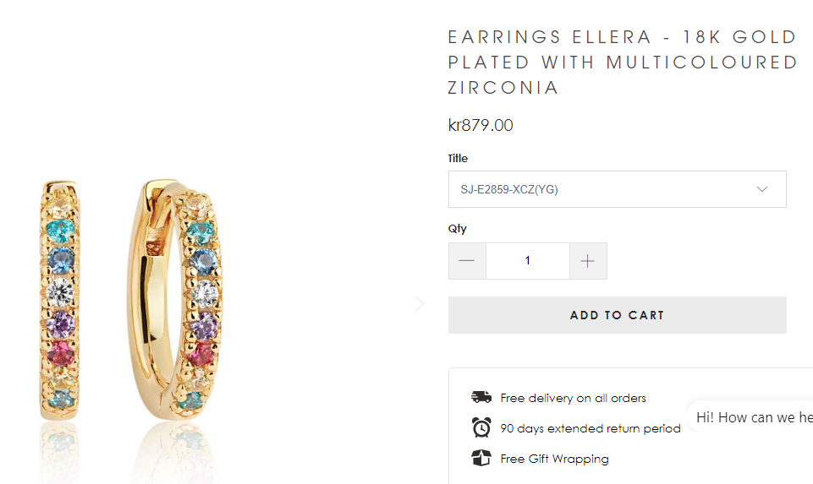Show next product image arrow
813x484 pixels.
click(x=420, y=303)
